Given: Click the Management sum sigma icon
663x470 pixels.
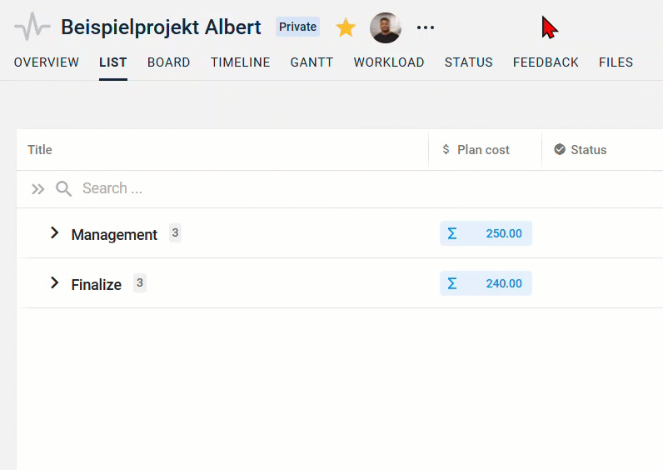Looking at the screenshot, I should click(452, 233).
